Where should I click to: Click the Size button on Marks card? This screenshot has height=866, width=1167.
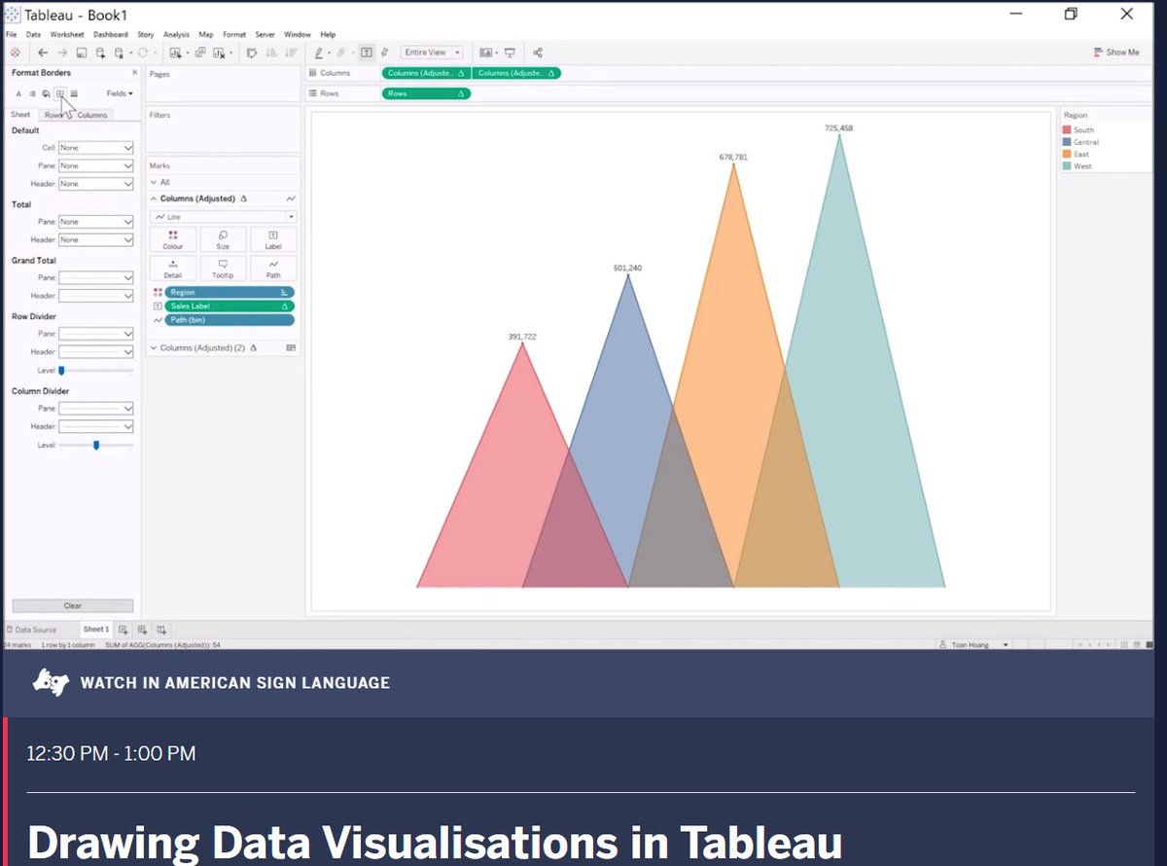(x=224, y=239)
